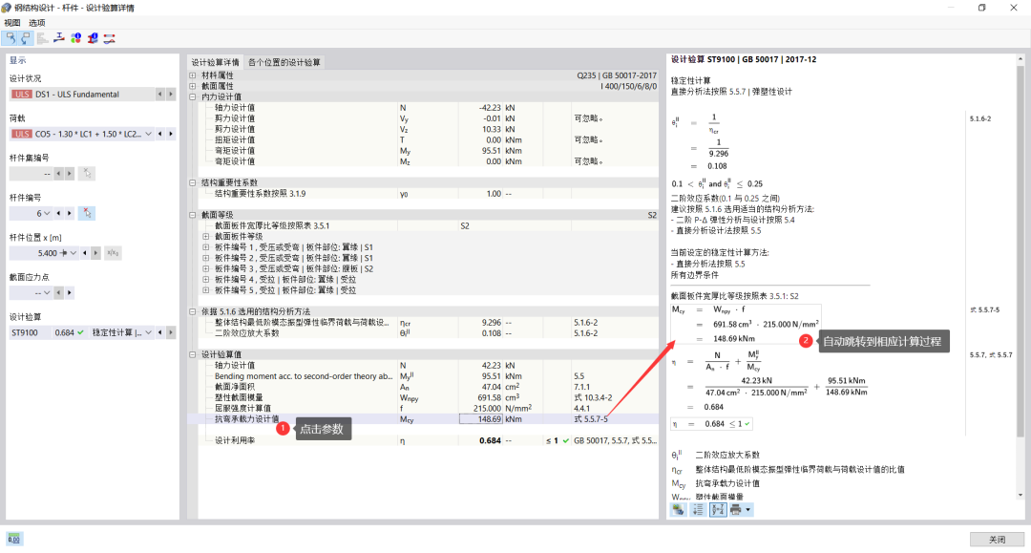Open the CO5 load combination dropdown
Screen dimensions: 1031x553
tap(149, 134)
